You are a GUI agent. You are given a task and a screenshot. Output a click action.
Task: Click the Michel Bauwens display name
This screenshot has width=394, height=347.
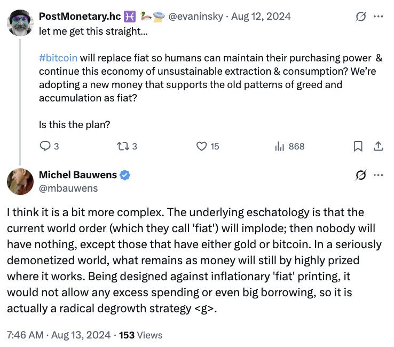click(x=78, y=175)
